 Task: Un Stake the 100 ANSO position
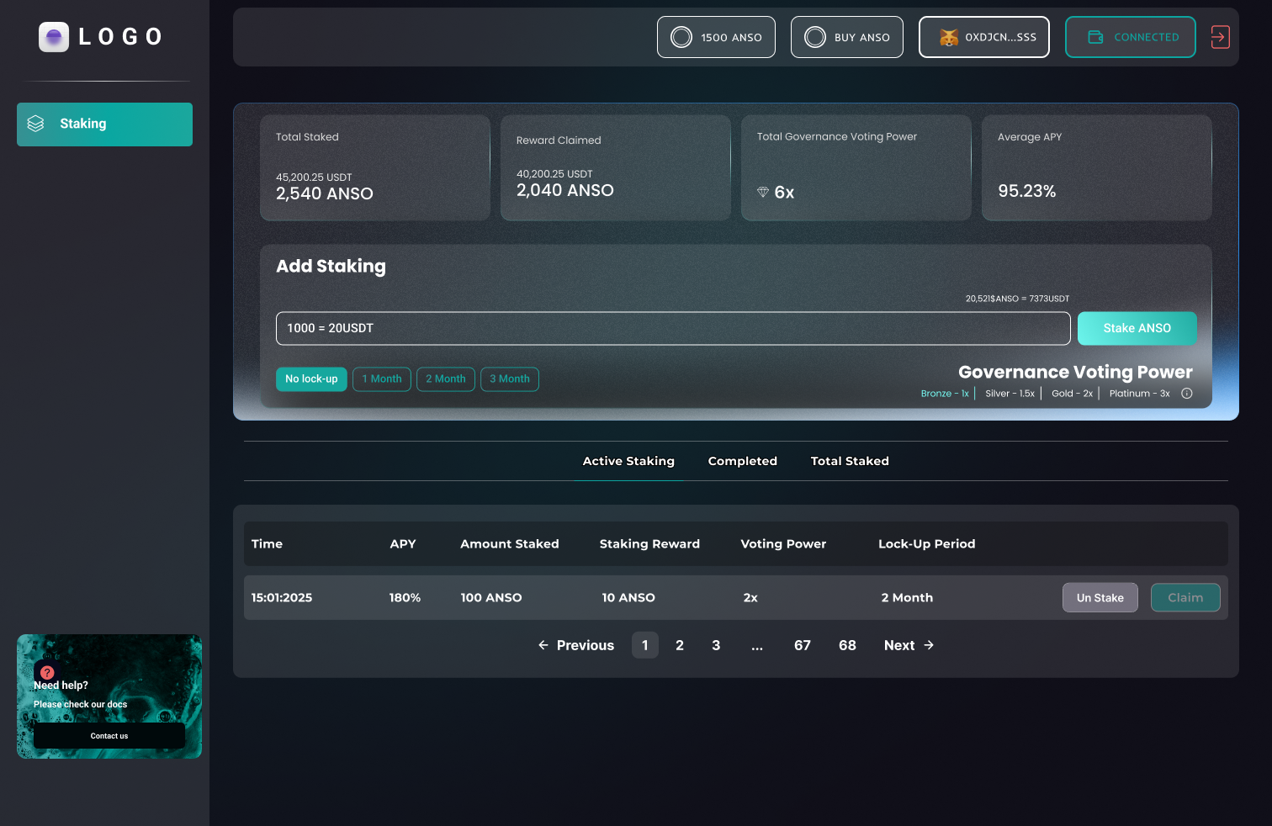[1100, 597]
